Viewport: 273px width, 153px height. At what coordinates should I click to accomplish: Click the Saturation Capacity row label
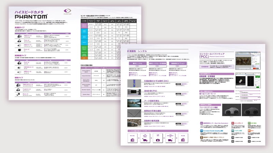pyautogui.click(x=86, y=90)
